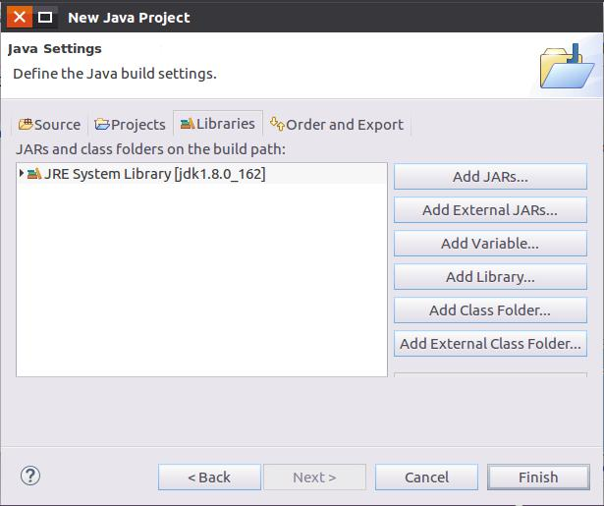The image size is (604, 506).
Task: Open help via question mark icon
Action: (x=30, y=476)
